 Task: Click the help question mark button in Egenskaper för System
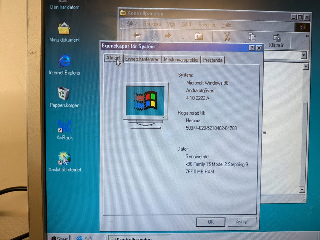click(252, 48)
